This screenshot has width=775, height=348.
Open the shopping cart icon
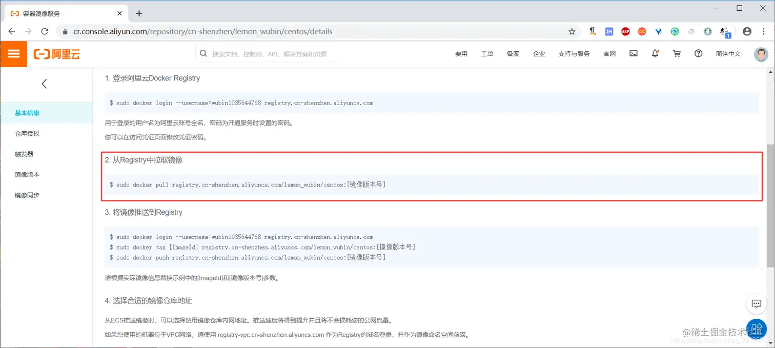coord(677,53)
